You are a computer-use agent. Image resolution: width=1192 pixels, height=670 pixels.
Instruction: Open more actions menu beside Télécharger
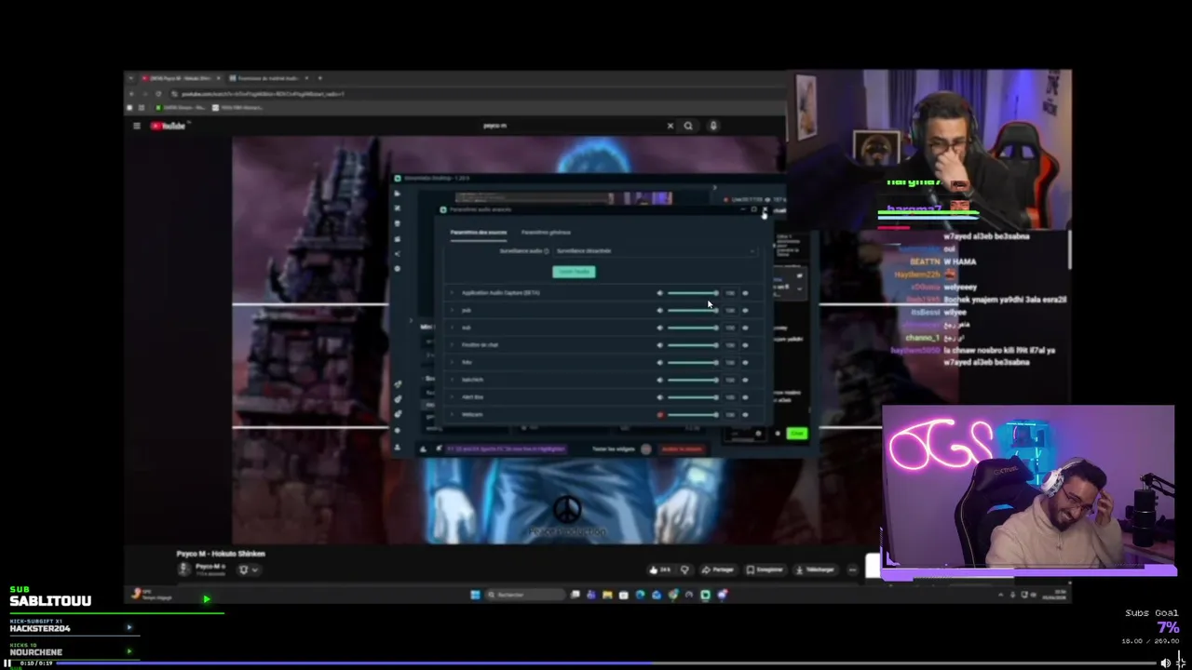click(x=852, y=569)
